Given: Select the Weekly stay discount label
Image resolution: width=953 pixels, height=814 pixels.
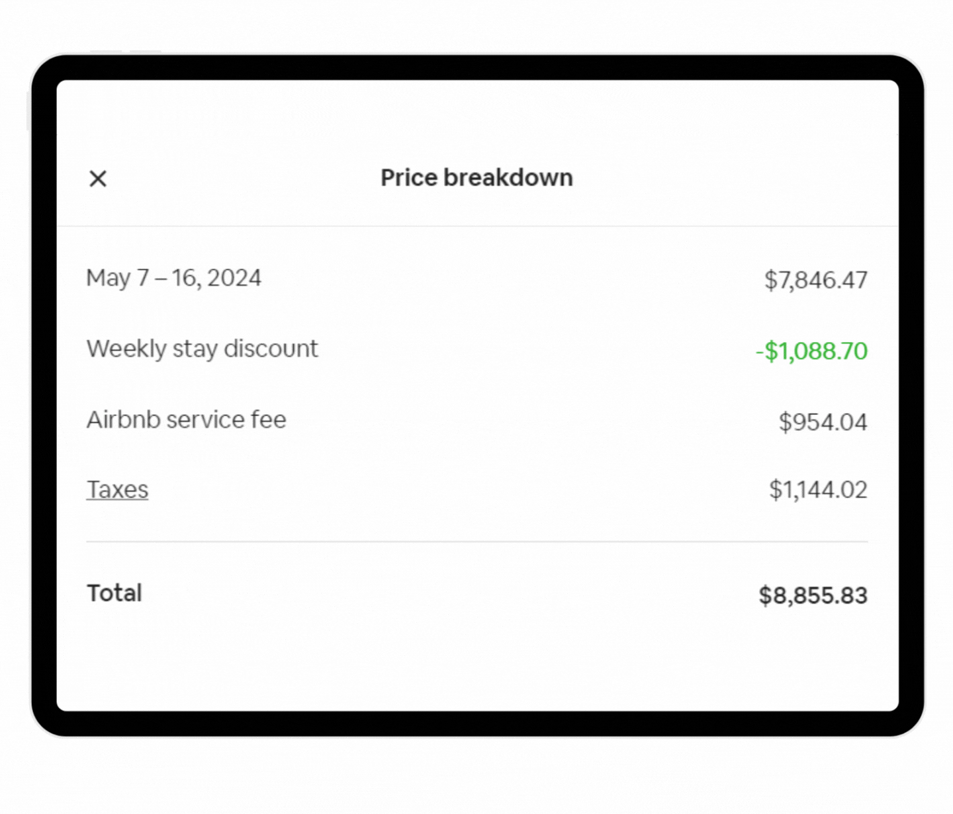Looking at the screenshot, I should click(202, 349).
